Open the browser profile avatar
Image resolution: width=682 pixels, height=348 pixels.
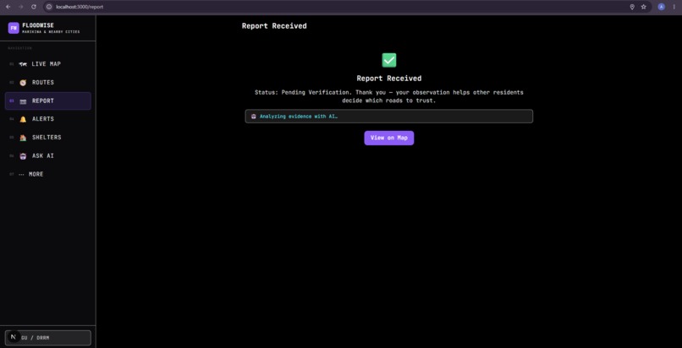[661, 7]
